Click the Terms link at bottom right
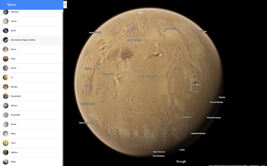Screen dimensions: 267x166 pyautogui.click(x=263, y=165)
